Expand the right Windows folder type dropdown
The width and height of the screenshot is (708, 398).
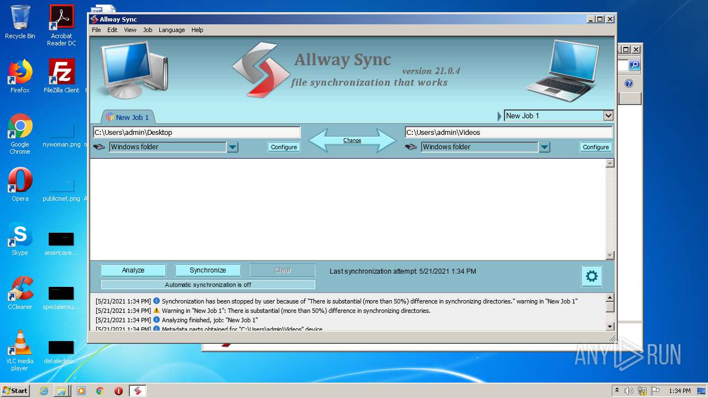[x=544, y=147]
